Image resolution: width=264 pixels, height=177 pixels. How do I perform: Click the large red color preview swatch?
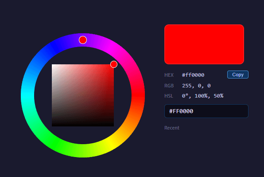coord(204,44)
